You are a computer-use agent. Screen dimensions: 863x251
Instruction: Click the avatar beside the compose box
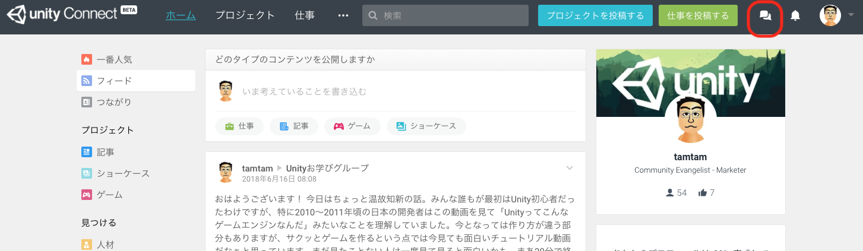tap(225, 91)
